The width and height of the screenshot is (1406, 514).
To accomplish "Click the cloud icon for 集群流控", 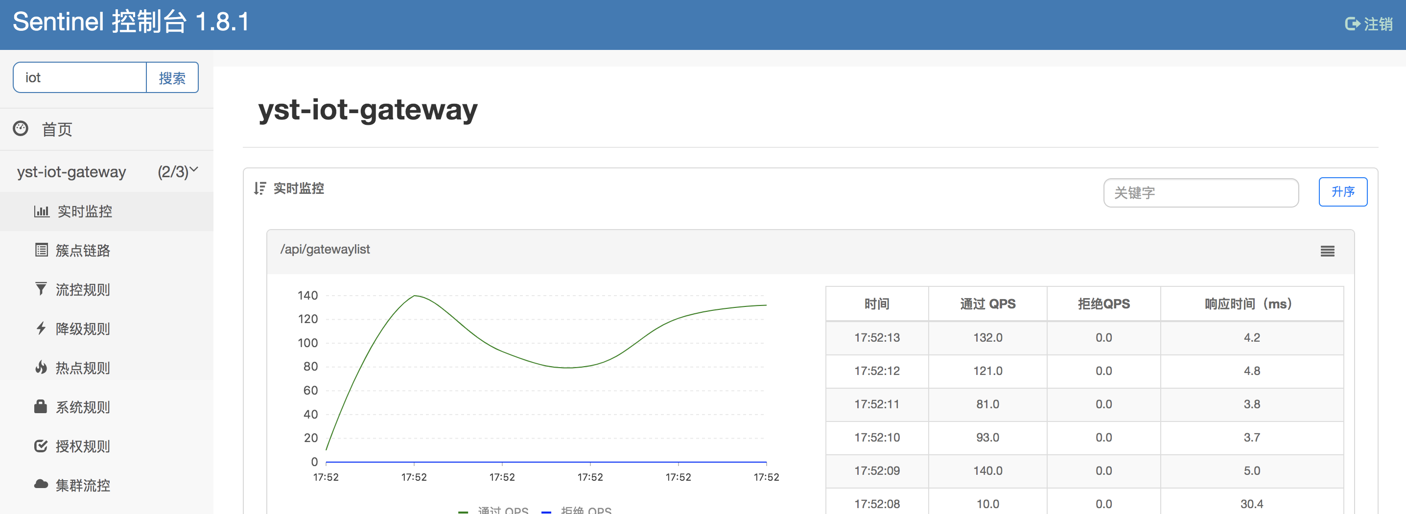I will pos(41,485).
